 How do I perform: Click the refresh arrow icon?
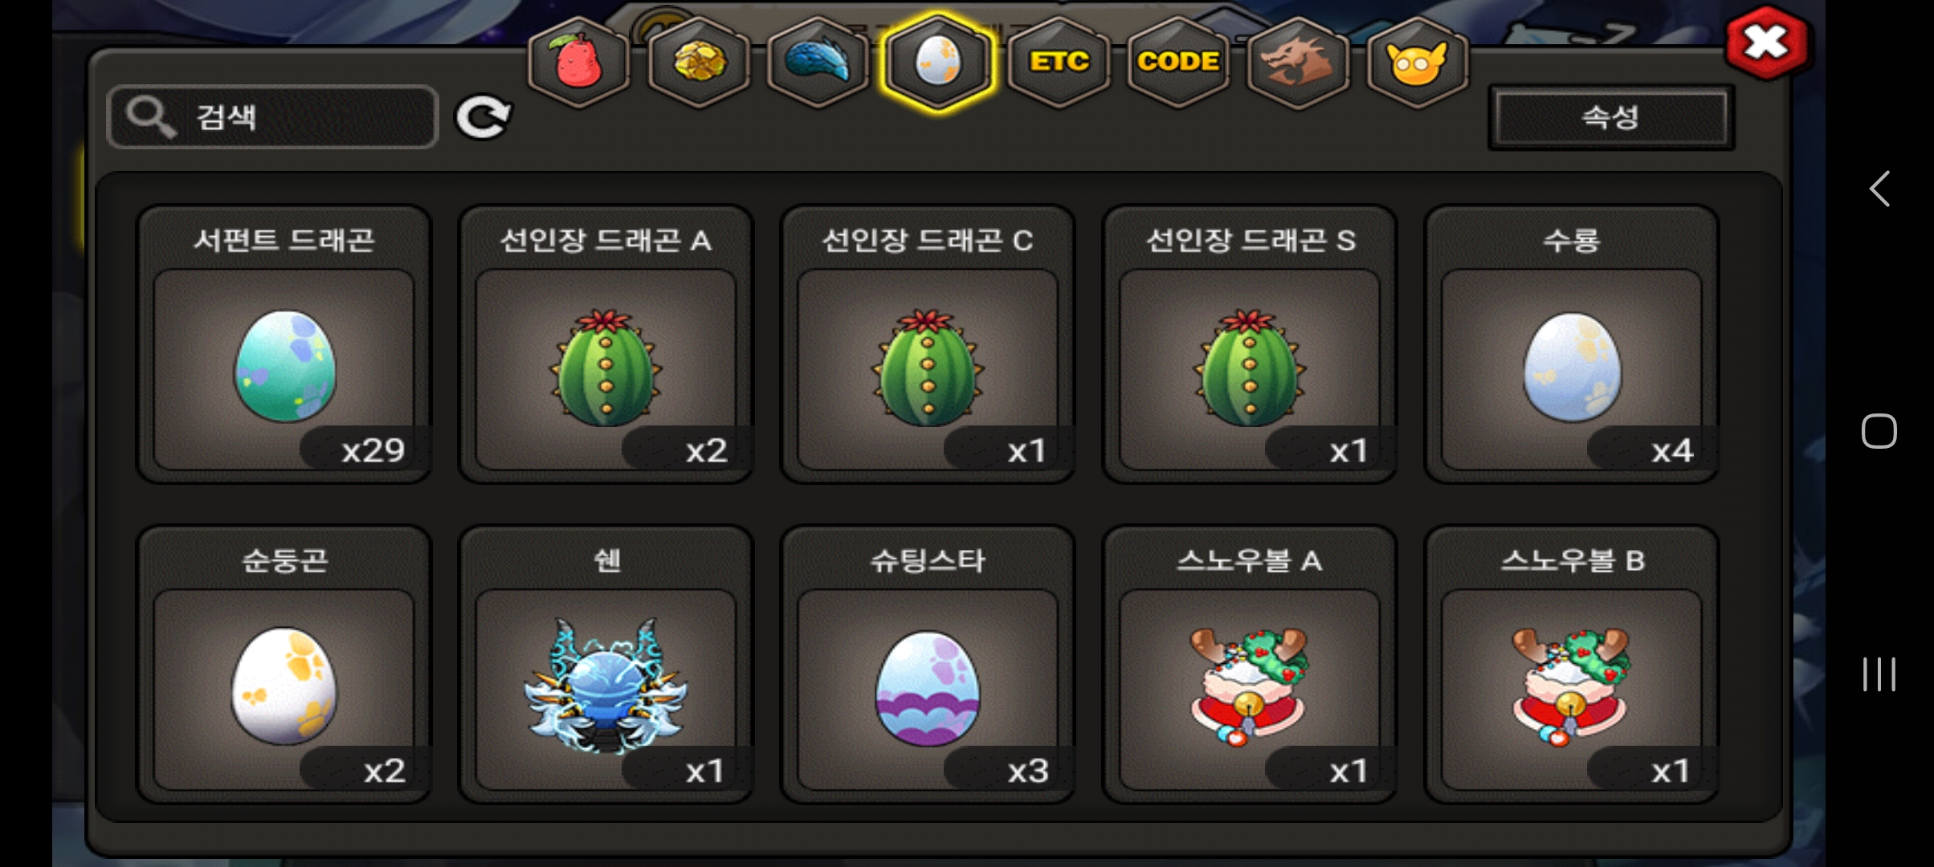pyautogui.click(x=483, y=118)
